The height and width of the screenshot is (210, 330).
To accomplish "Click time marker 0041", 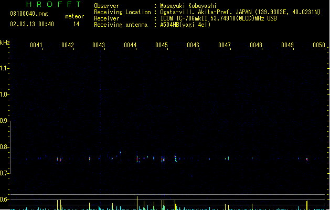I will (36, 45).
